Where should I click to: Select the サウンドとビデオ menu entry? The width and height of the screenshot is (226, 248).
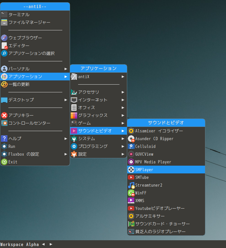pos(98,131)
